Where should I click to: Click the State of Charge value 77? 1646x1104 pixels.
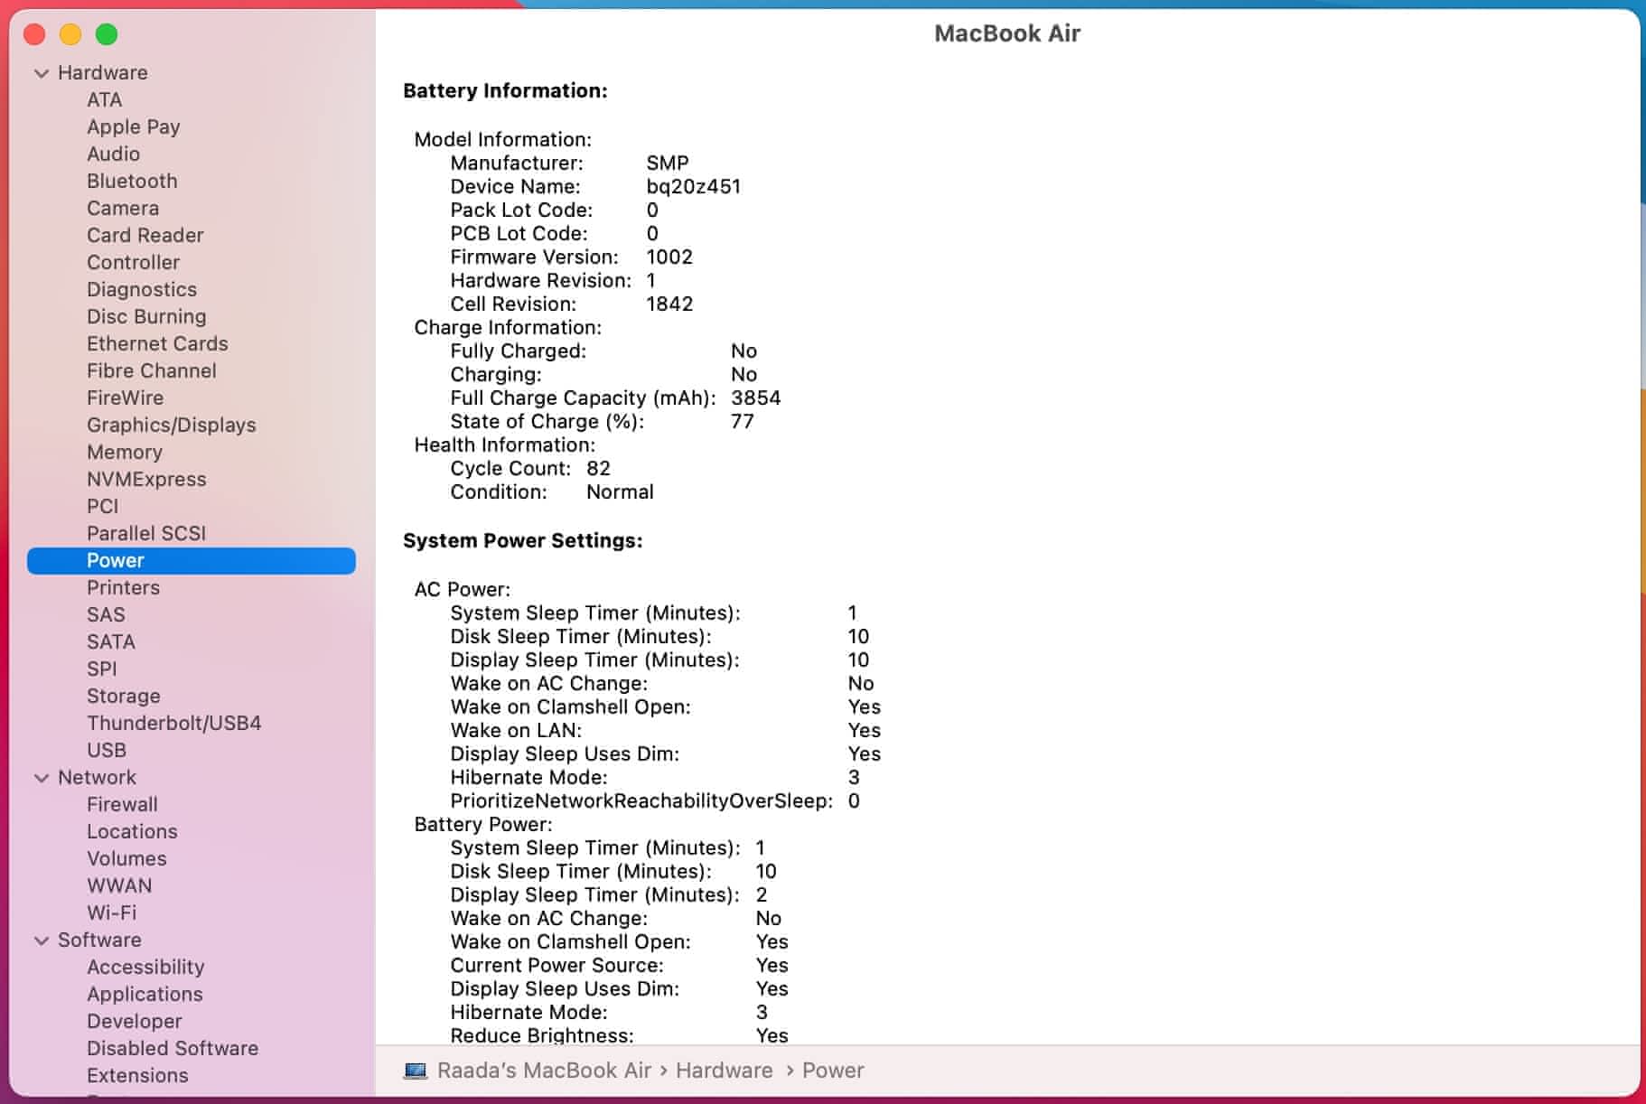[x=742, y=421]
